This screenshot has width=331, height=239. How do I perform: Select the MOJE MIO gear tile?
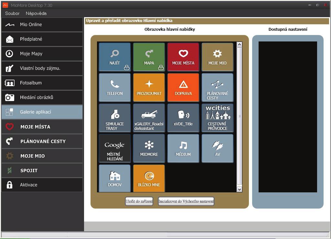[218, 57]
